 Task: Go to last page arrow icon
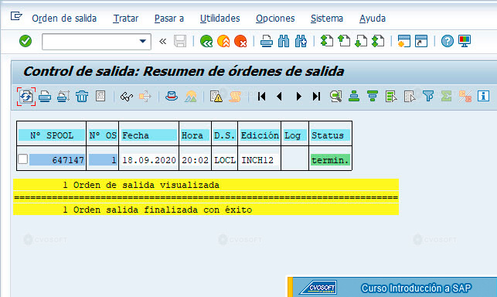coord(316,96)
